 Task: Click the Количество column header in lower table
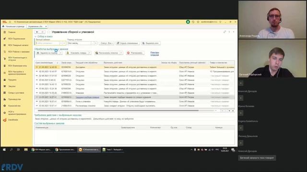point(155,128)
